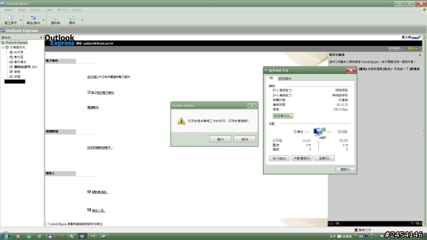
Task: Click the Working Offline status bar indicator
Action: (363, 230)
